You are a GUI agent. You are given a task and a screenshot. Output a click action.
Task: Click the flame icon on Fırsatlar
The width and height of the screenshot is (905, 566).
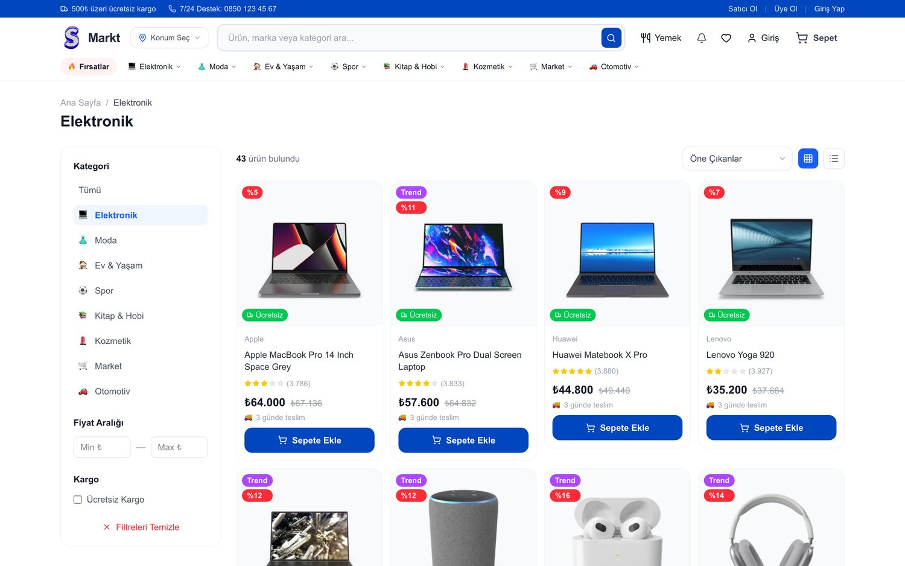(72, 66)
